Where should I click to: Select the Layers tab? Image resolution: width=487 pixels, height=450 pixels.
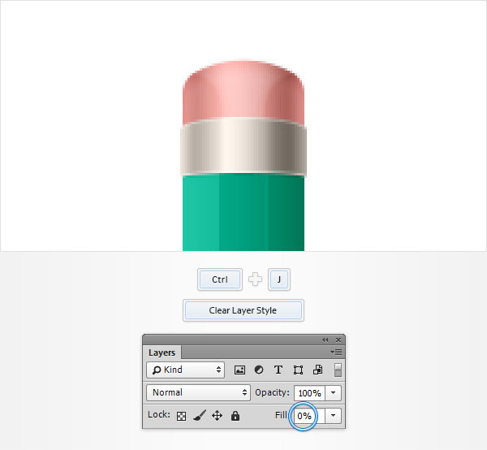click(x=162, y=353)
